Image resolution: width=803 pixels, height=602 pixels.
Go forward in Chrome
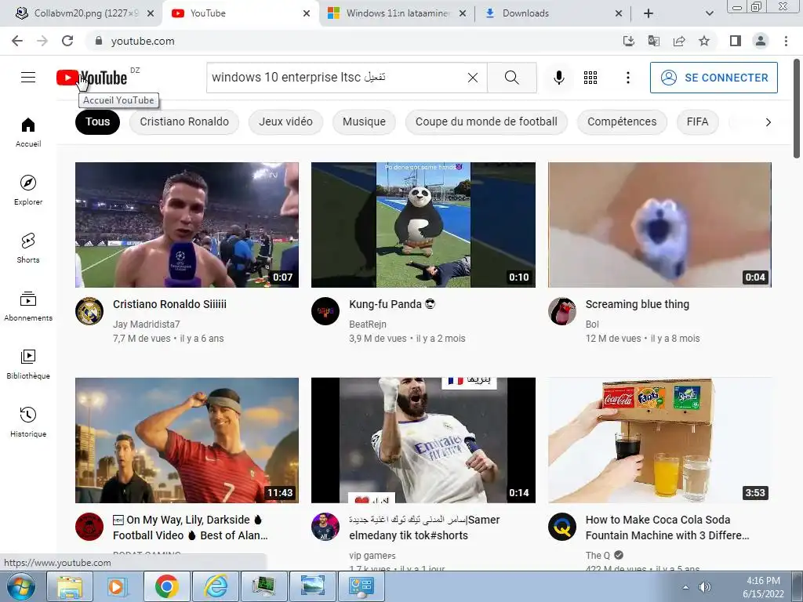[42, 41]
